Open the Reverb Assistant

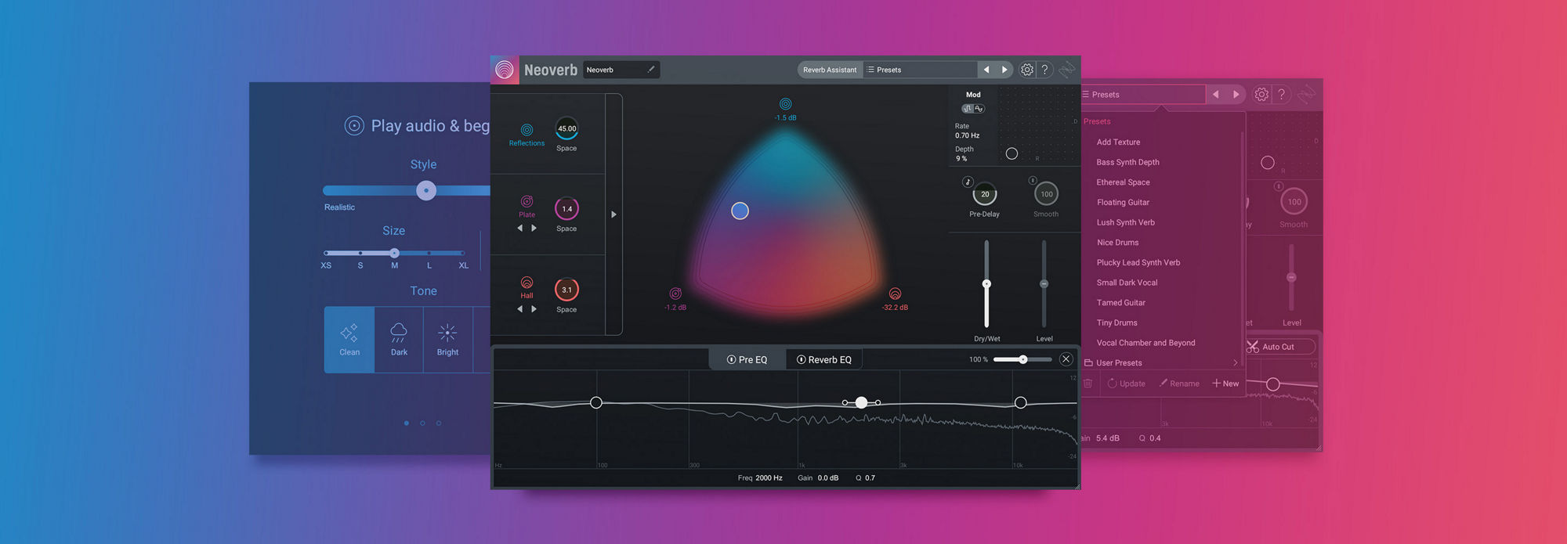830,70
